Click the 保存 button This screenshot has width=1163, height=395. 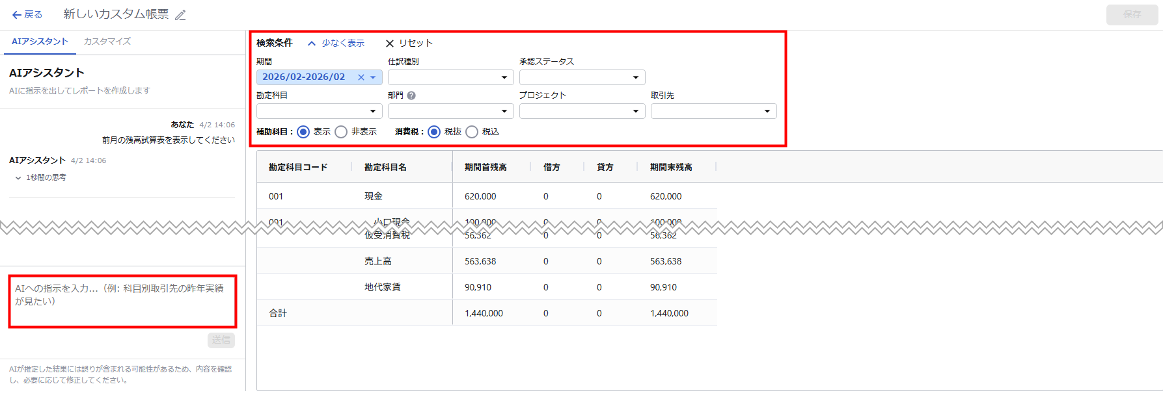(x=1132, y=14)
